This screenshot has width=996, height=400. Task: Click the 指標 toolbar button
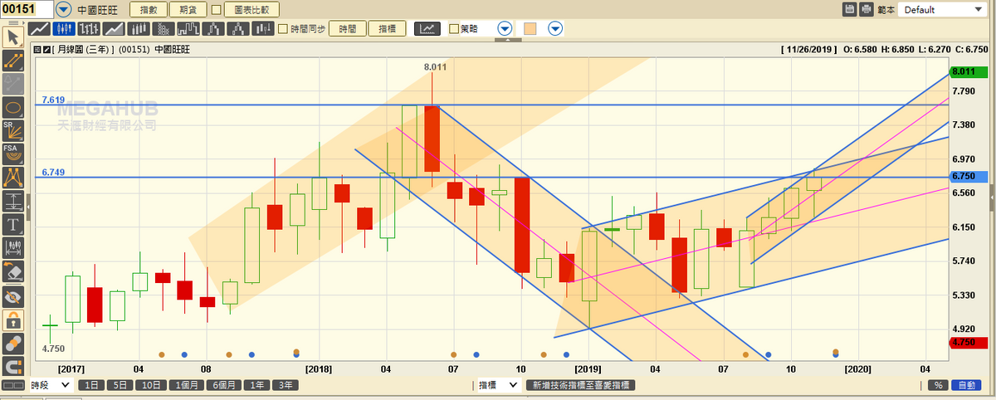pyautogui.click(x=388, y=28)
